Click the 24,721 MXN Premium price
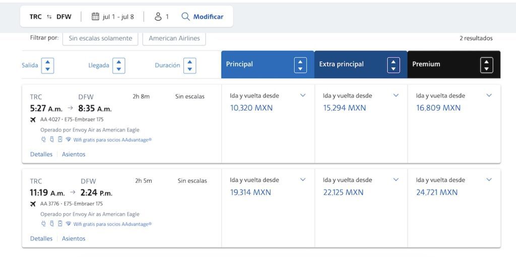 click(x=437, y=192)
